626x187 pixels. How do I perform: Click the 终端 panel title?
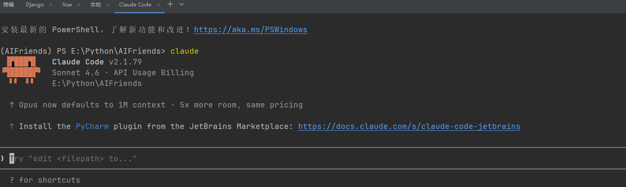coord(9,4)
